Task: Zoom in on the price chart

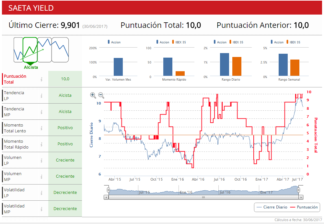Action: [x=93, y=95]
